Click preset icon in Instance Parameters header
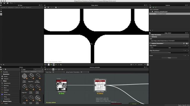The height and width of the screenshot is (106, 190). (187, 43)
